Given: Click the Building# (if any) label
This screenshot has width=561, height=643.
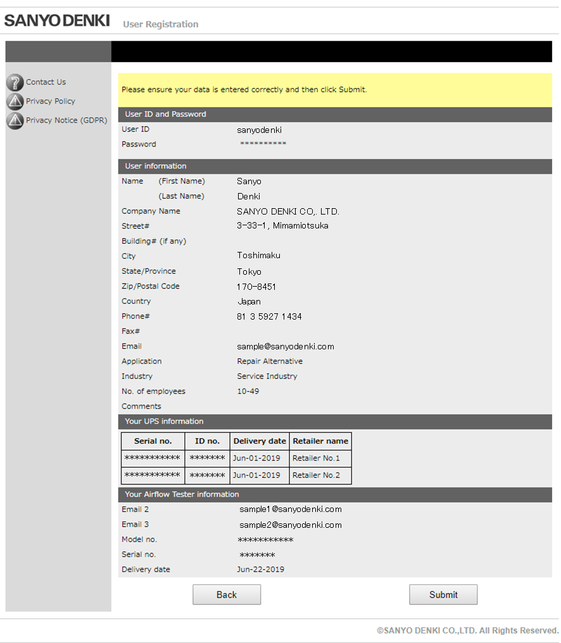Looking at the screenshot, I should [x=154, y=241].
